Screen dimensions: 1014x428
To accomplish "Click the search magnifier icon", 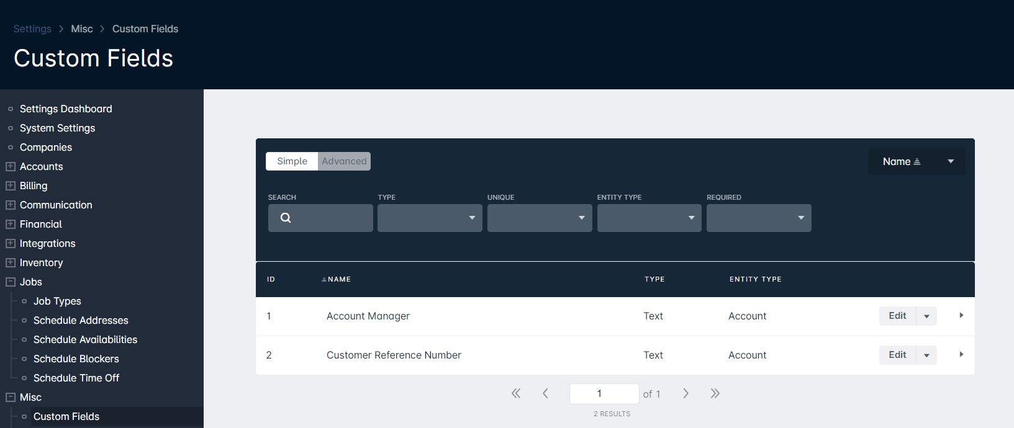I will pyautogui.click(x=286, y=218).
